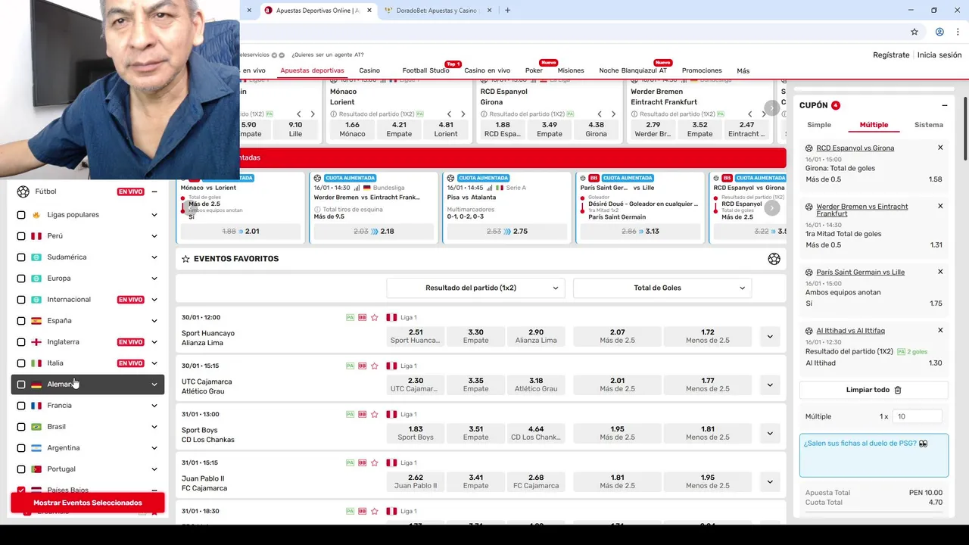Advance boosted odds carousel right arrow
Screen dimensions: 969x545
(771, 207)
